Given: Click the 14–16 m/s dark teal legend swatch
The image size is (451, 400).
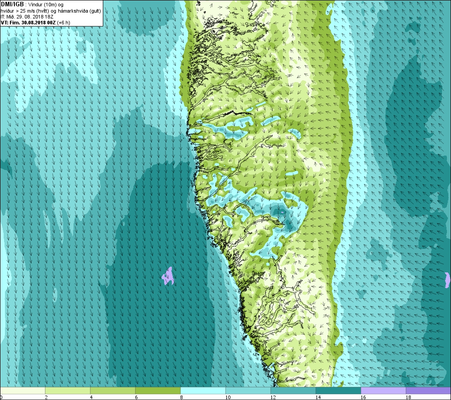Looking at the screenshot, I should tap(338, 391).
